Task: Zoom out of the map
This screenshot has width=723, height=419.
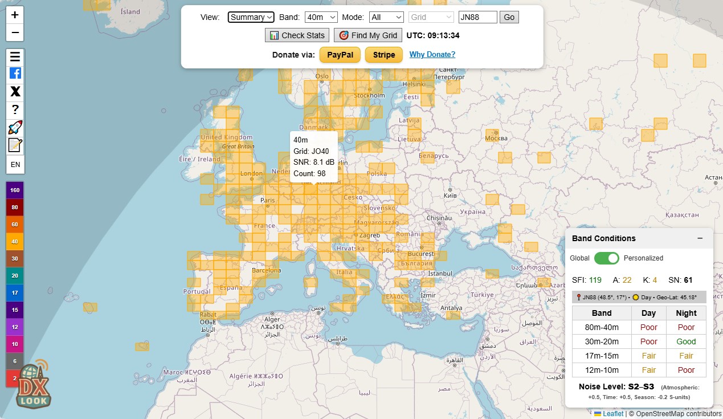Action: pyautogui.click(x=15, y=32)
